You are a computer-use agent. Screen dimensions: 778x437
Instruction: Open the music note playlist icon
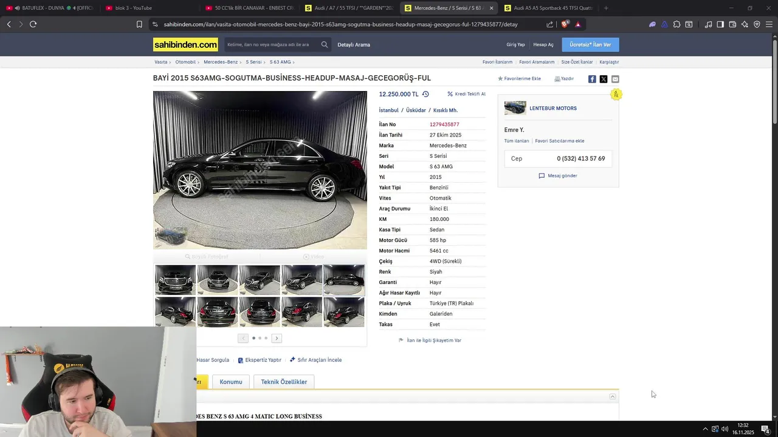tap(708, 24)
